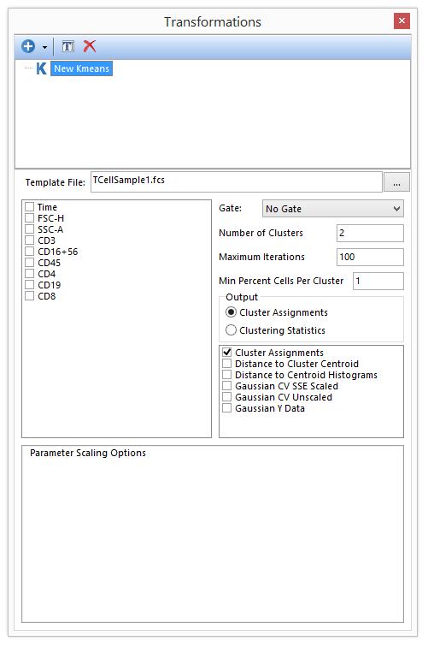The height and width of the screenshot is (647, 428).
Task: Check the CD8 parameter
Action: [x=29, y=296]
